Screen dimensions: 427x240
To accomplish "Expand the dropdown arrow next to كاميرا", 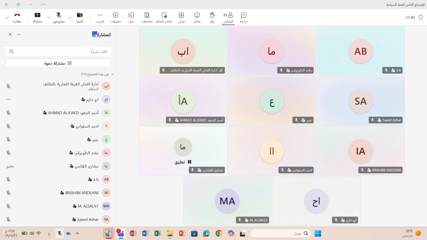I will click(x=70, y=17).
